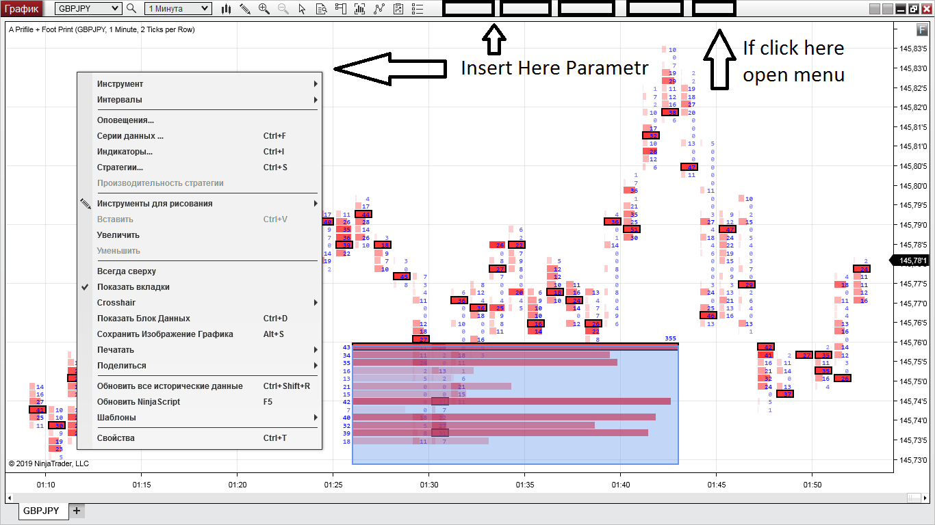Select Обновить все исторические данные
Viewport: 935px width, 525px height.
point(199,386)
